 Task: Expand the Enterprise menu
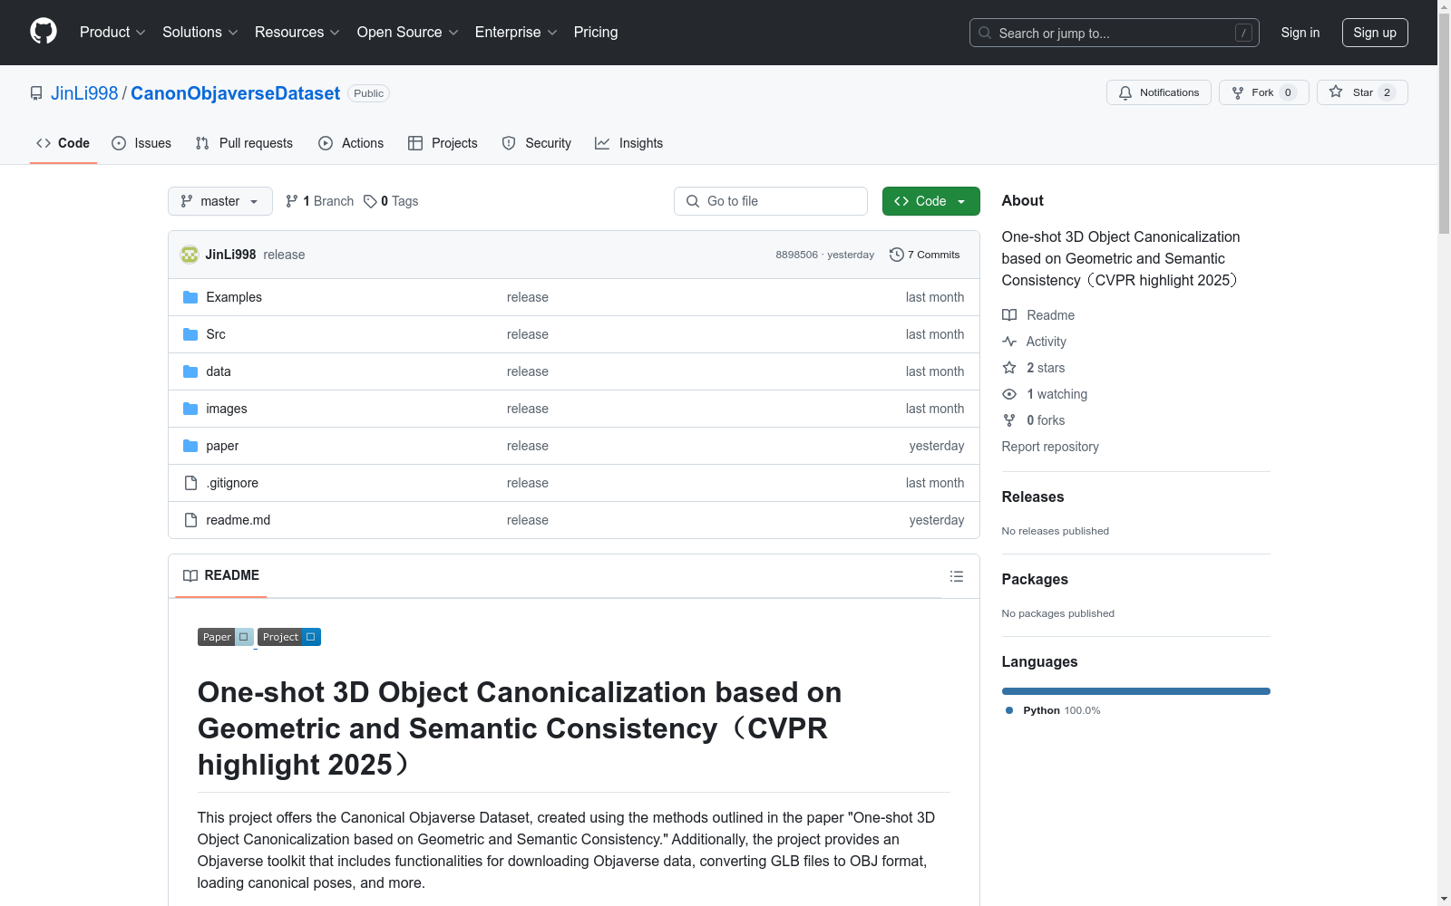(x=516, y=32)
